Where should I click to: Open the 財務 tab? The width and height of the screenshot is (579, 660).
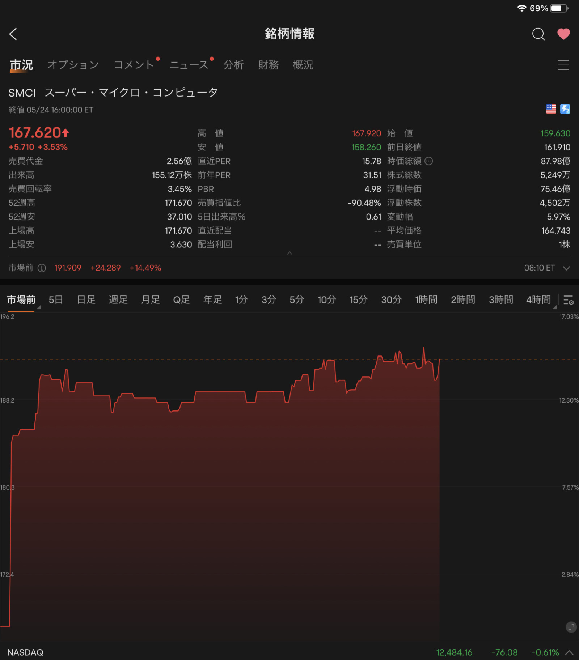(x=268, y=65)
